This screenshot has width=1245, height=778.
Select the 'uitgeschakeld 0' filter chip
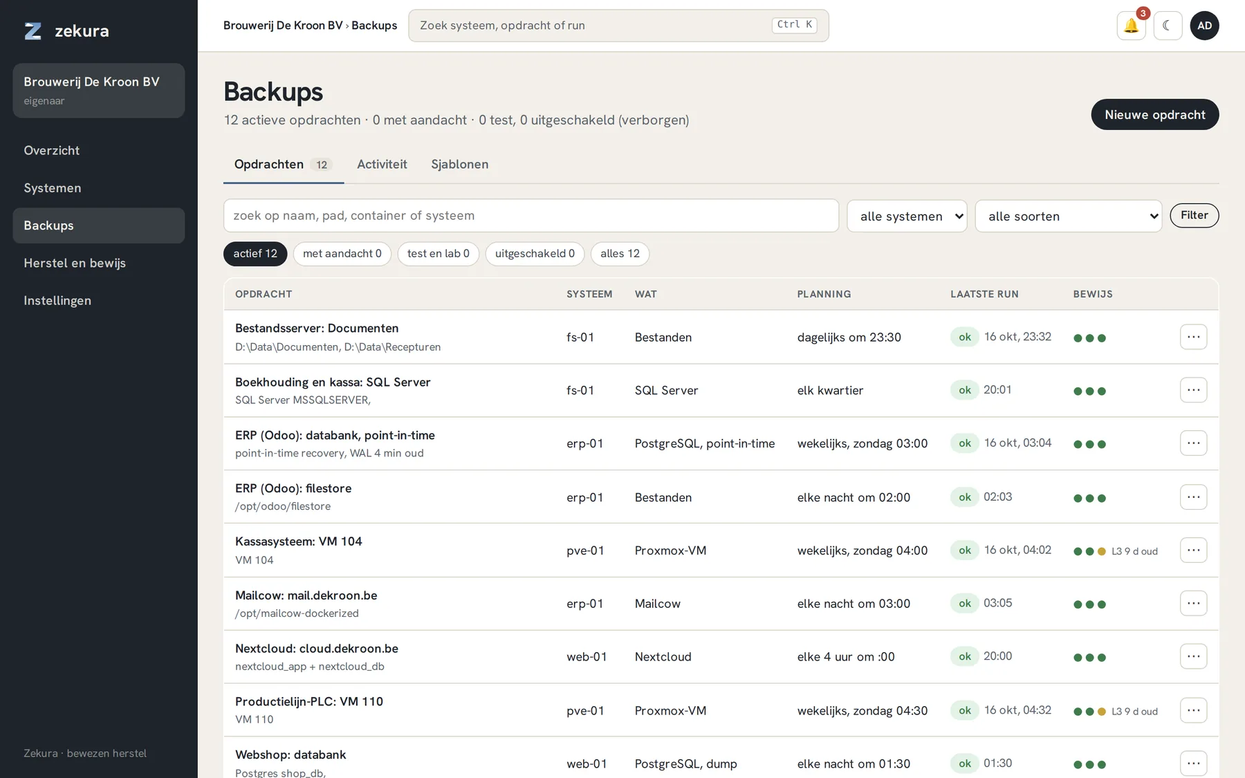click(x=535, y=254)
